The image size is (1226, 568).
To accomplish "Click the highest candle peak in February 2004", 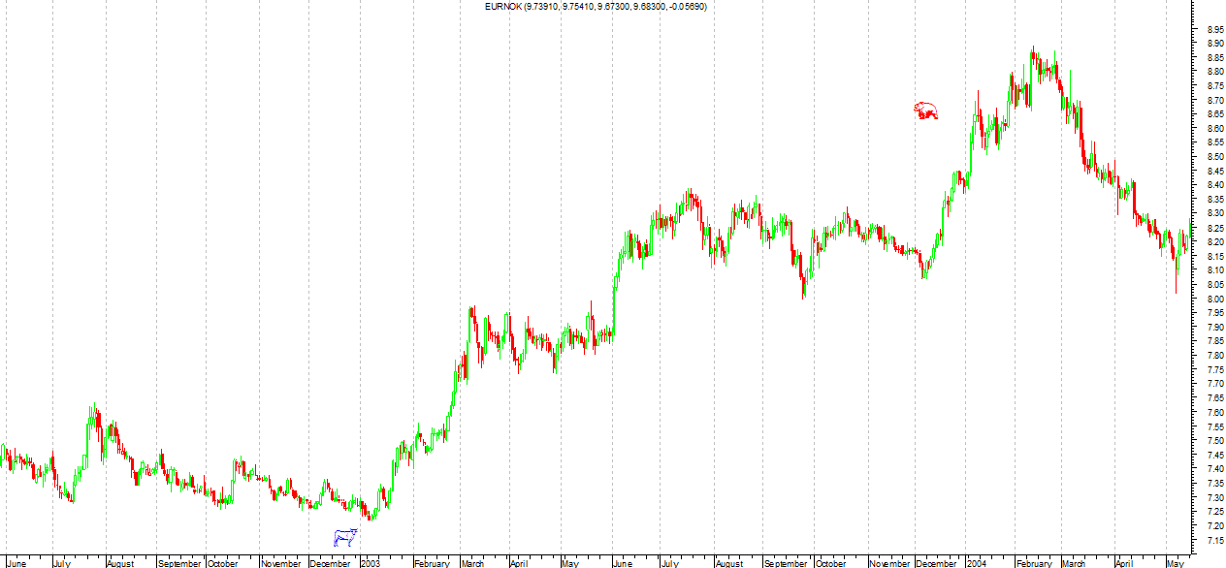I will tap(1032, 48).
